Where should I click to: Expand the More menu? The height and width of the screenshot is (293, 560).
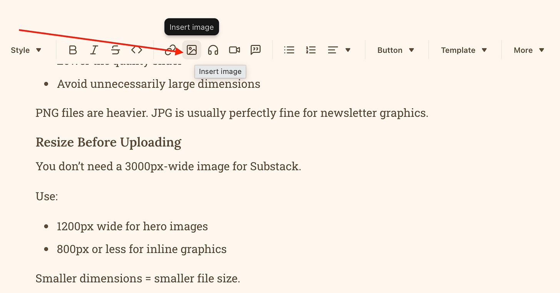529,50
